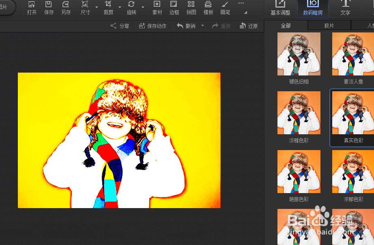Screen dimensions: 374x245
Task: Apply the 艳丽色彩 filter thumbnail
Action: point(299,172)
